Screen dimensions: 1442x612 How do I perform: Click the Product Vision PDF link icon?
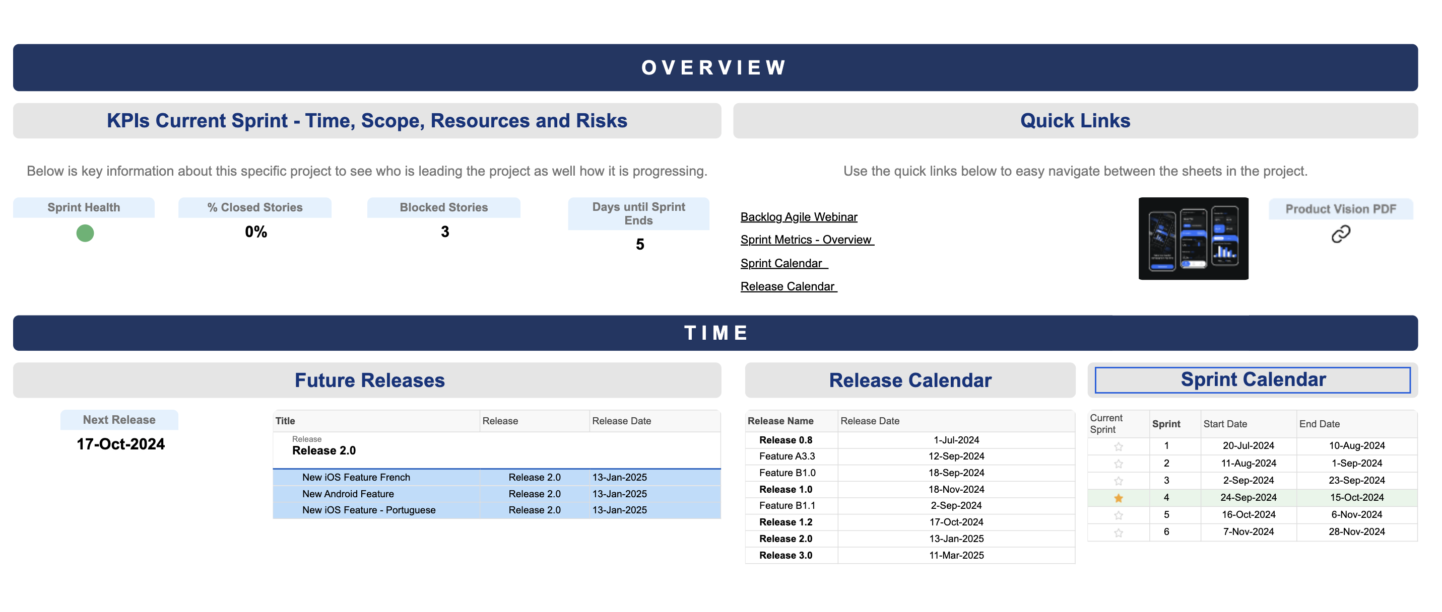click(x=1340, y=234)
